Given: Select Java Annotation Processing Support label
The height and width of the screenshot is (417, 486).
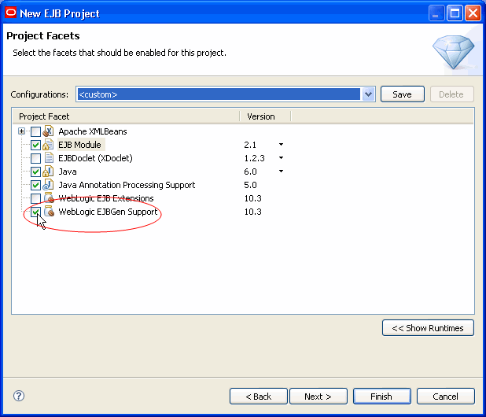Looking at the screenshot, I should (x=127, y=185).
